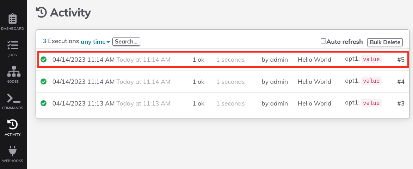Click 'Hello World' job name in row #4
Viewport: 413px width, 169px height.
coord(314,82)
